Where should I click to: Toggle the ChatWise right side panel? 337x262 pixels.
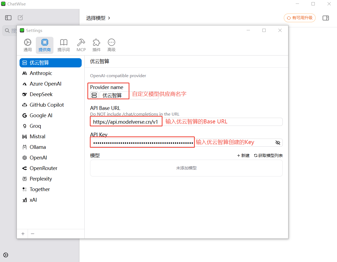[326, 18]
